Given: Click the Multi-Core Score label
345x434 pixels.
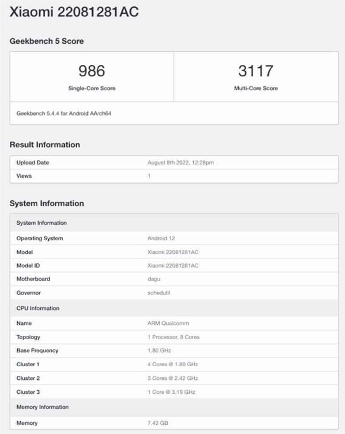Looking at the screenshot, I should [256, 89].
